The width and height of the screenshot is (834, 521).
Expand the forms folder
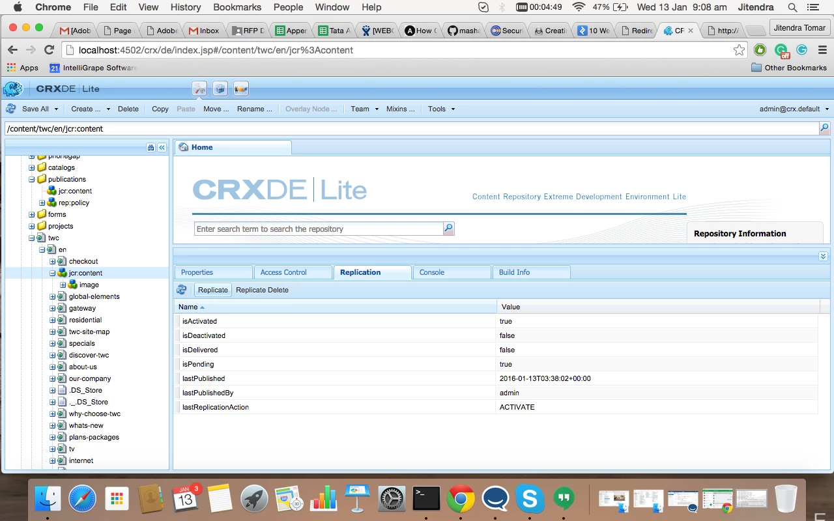32,214
